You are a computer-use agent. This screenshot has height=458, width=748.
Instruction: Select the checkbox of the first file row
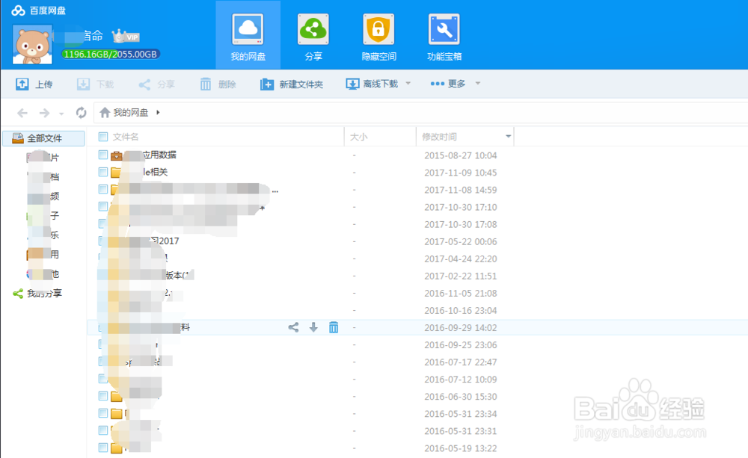102,155
